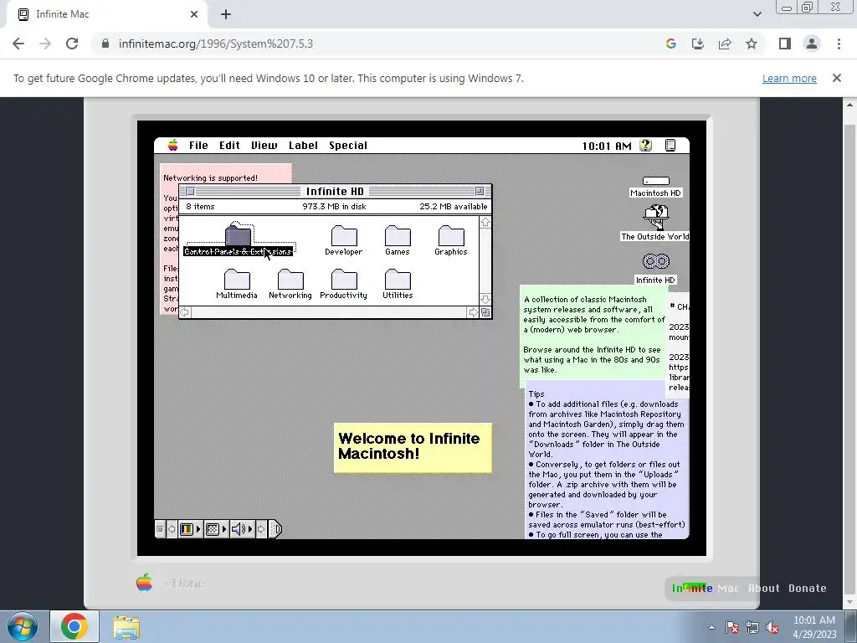Open the Edit menu
Screen dimensions: 857x643
[229, 146]
